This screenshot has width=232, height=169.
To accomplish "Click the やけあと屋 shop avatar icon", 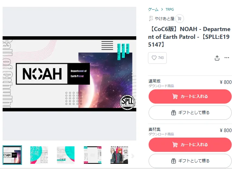I will [x=151, y=18].
